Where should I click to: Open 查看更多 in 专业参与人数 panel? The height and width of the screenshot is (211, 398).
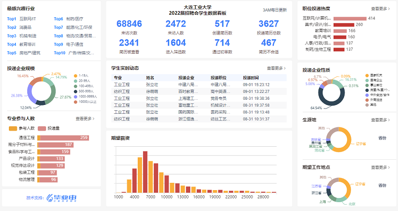[x=85, y=119]
